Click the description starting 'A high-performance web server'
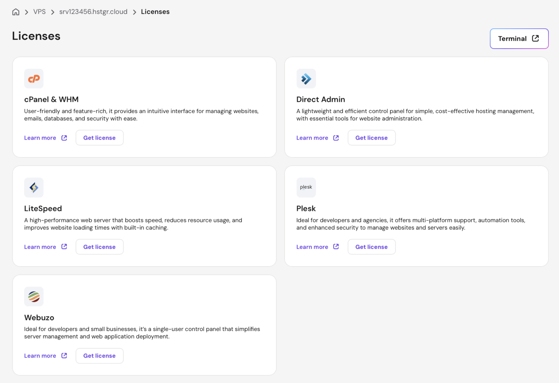This screenshot has width=559, height=383. coord(133,224)
